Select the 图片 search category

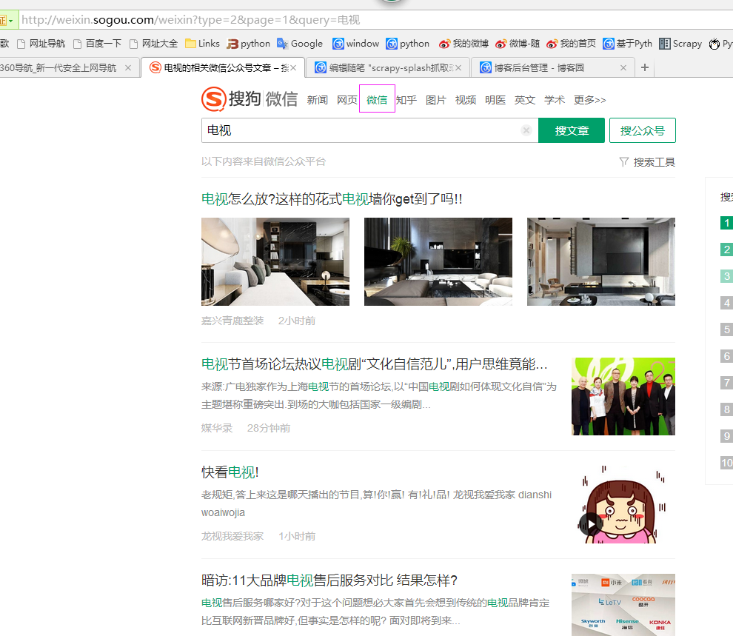click(436, 100)
